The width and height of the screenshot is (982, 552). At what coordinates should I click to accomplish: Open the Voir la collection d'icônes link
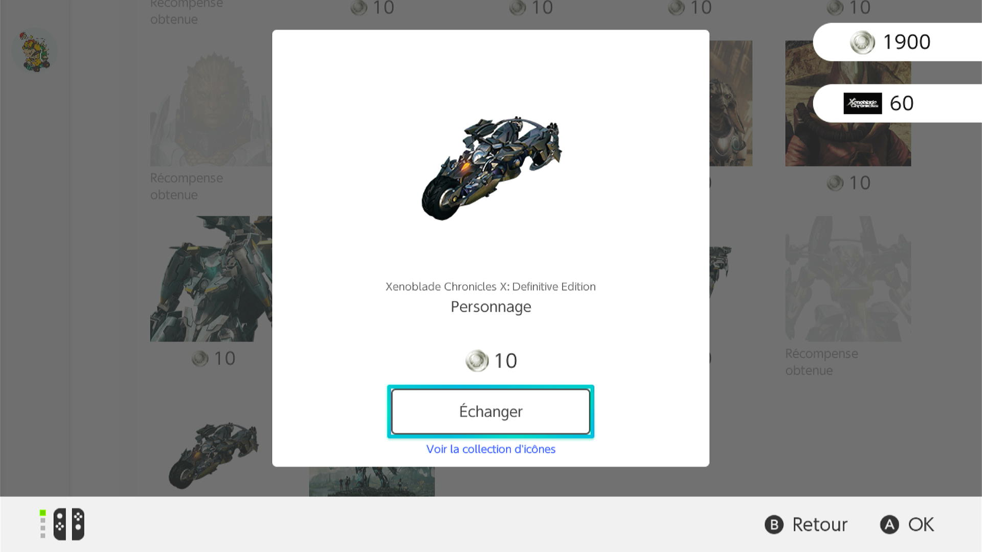[x=490, y=449]
